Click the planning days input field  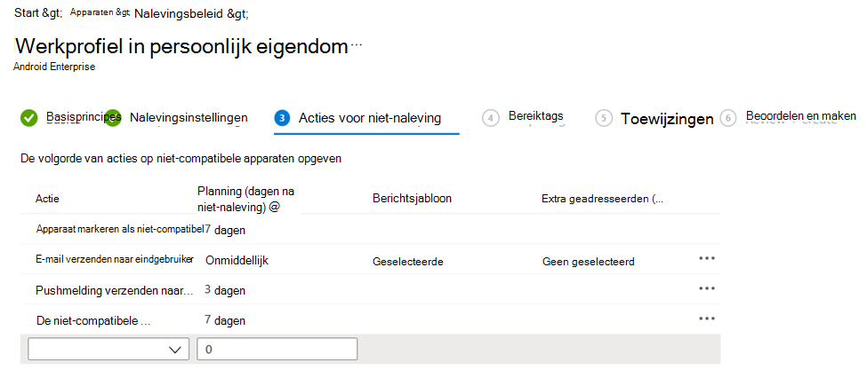tap(277, 349)
